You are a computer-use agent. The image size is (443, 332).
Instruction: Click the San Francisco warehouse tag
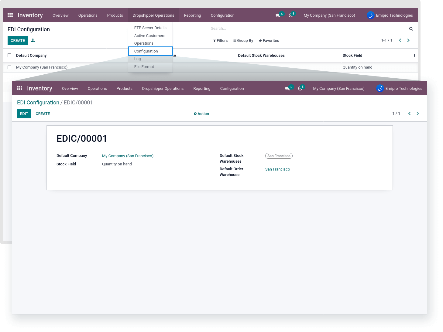[279, 156]
